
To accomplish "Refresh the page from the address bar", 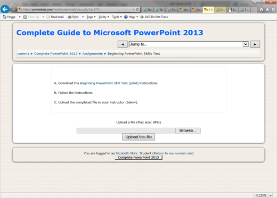I will pyautogui.click(x=137, y=10).
